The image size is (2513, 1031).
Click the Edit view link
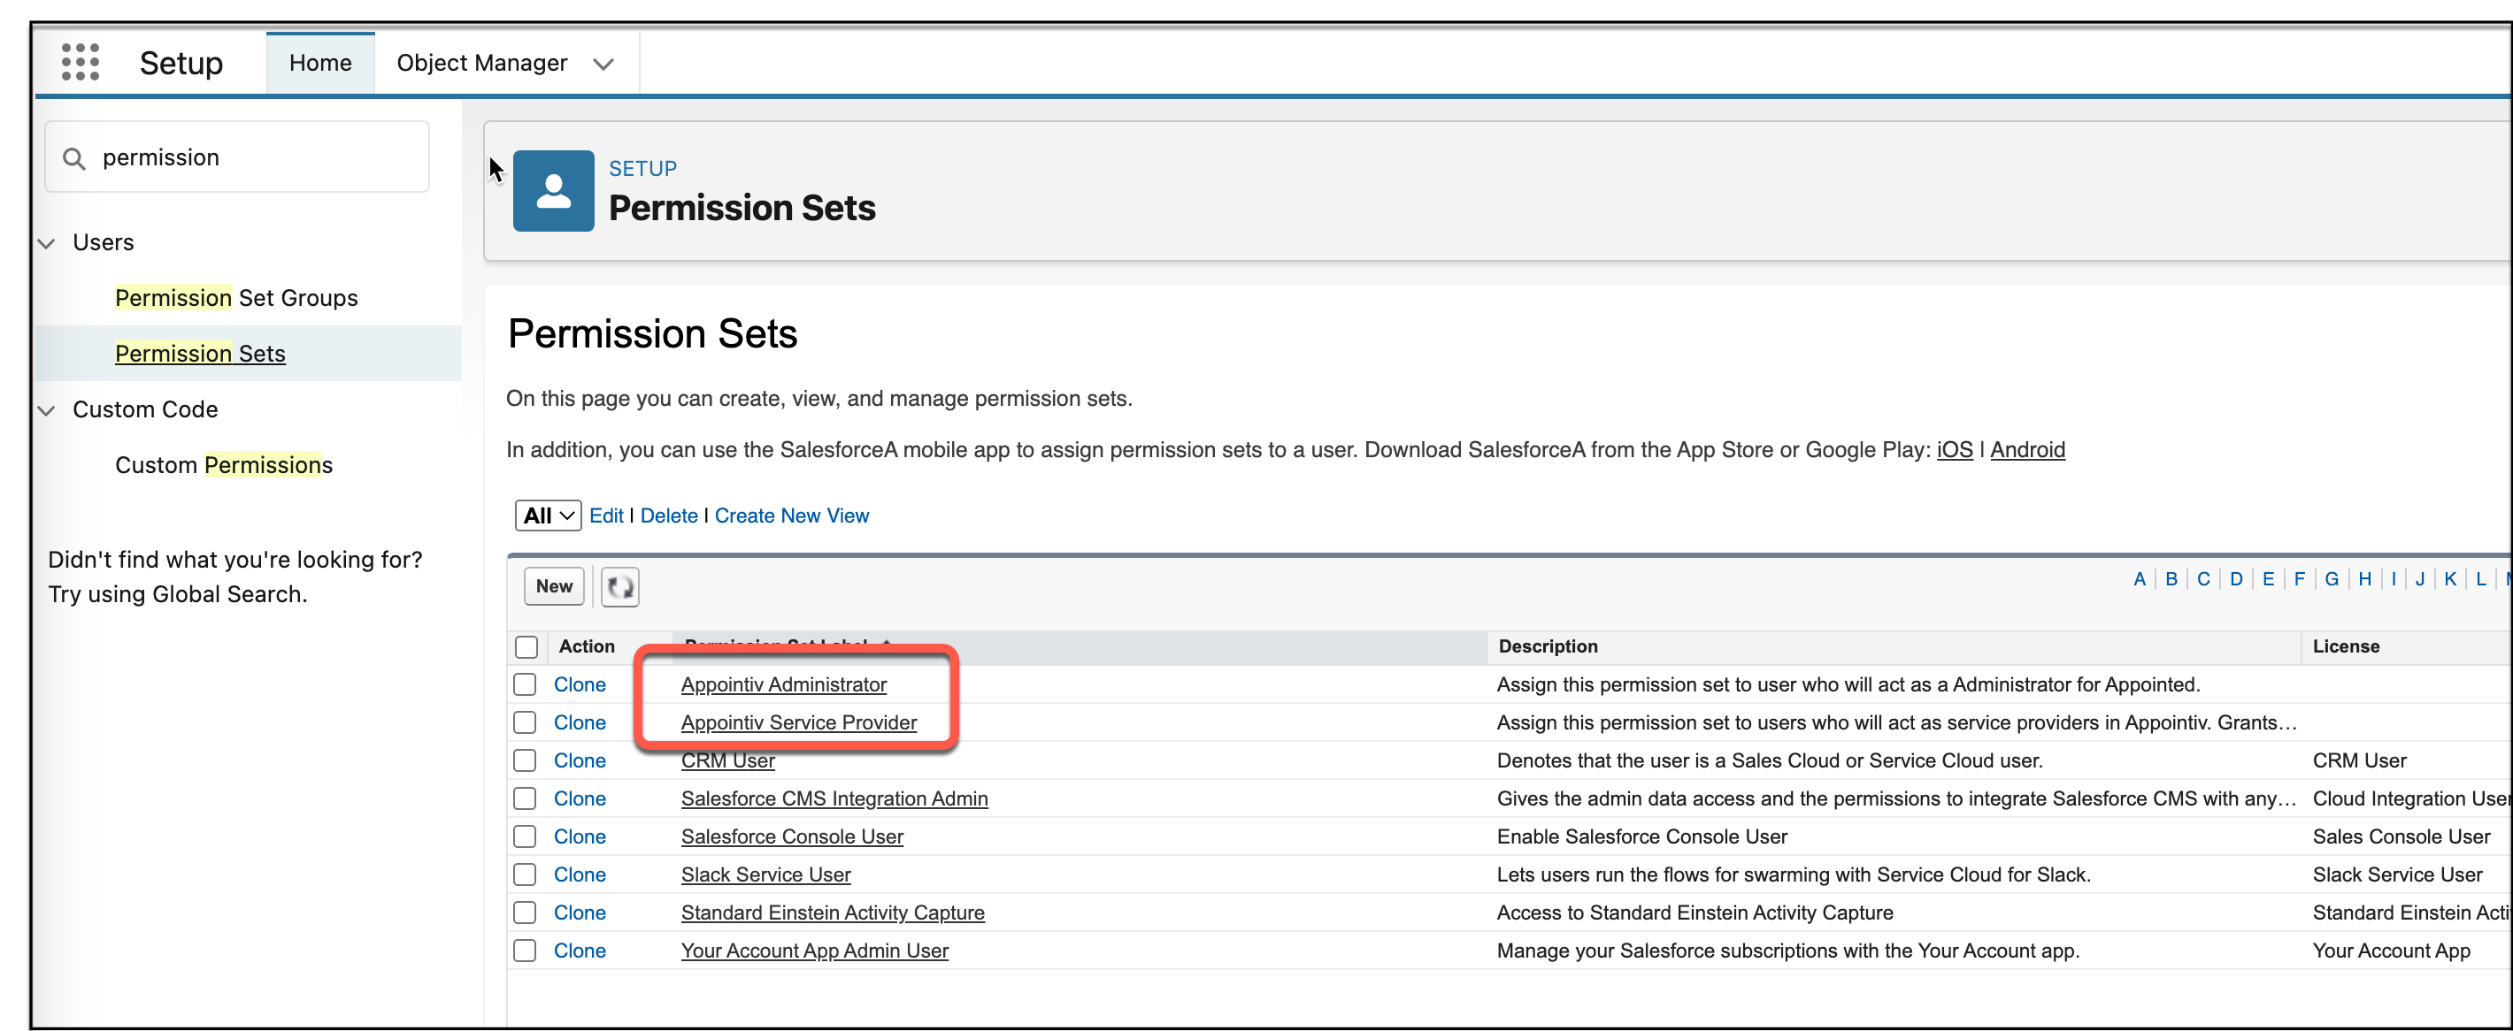coord(606,515)
